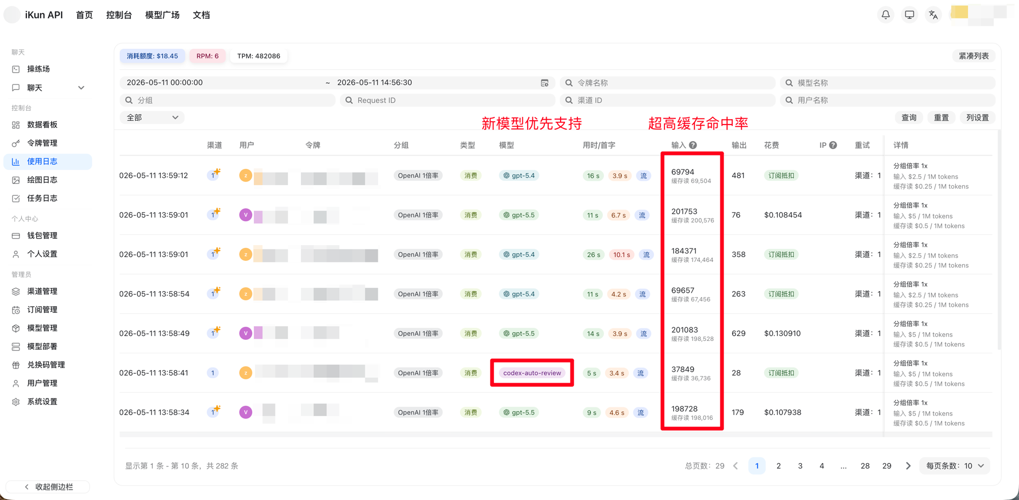Click the RPM: 6 badge

coord(208,56)
